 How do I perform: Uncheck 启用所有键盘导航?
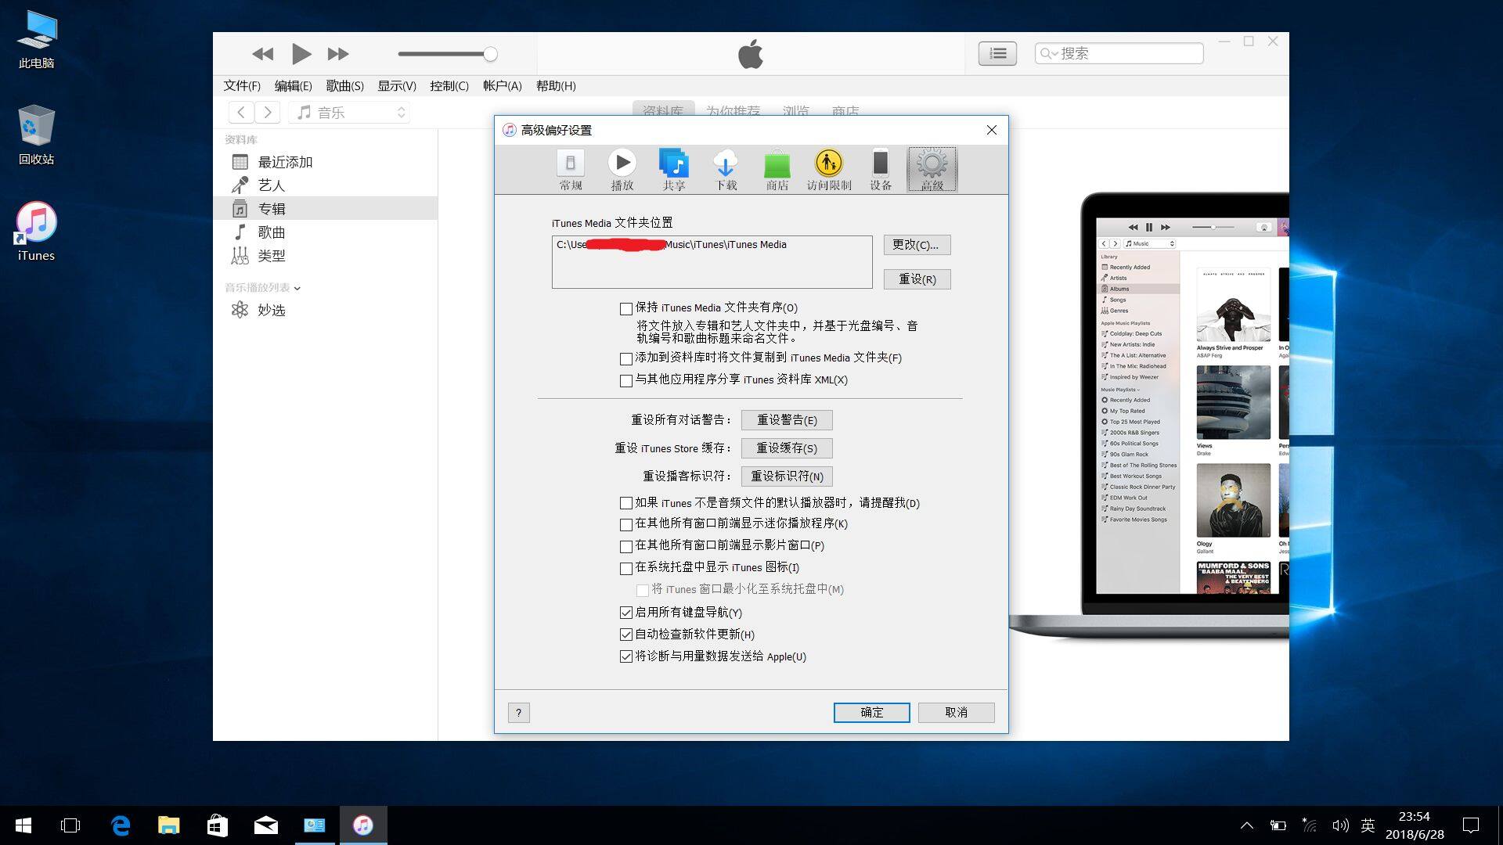(x=626, y=613)
